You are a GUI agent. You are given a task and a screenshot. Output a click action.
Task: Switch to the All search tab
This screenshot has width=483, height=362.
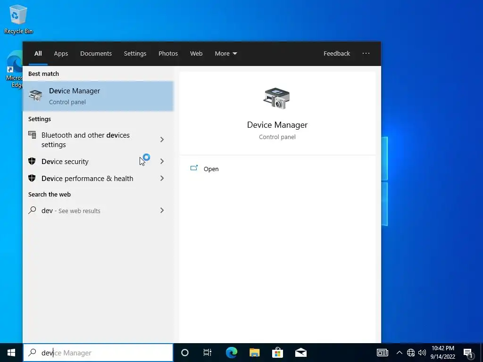point(38,54)
